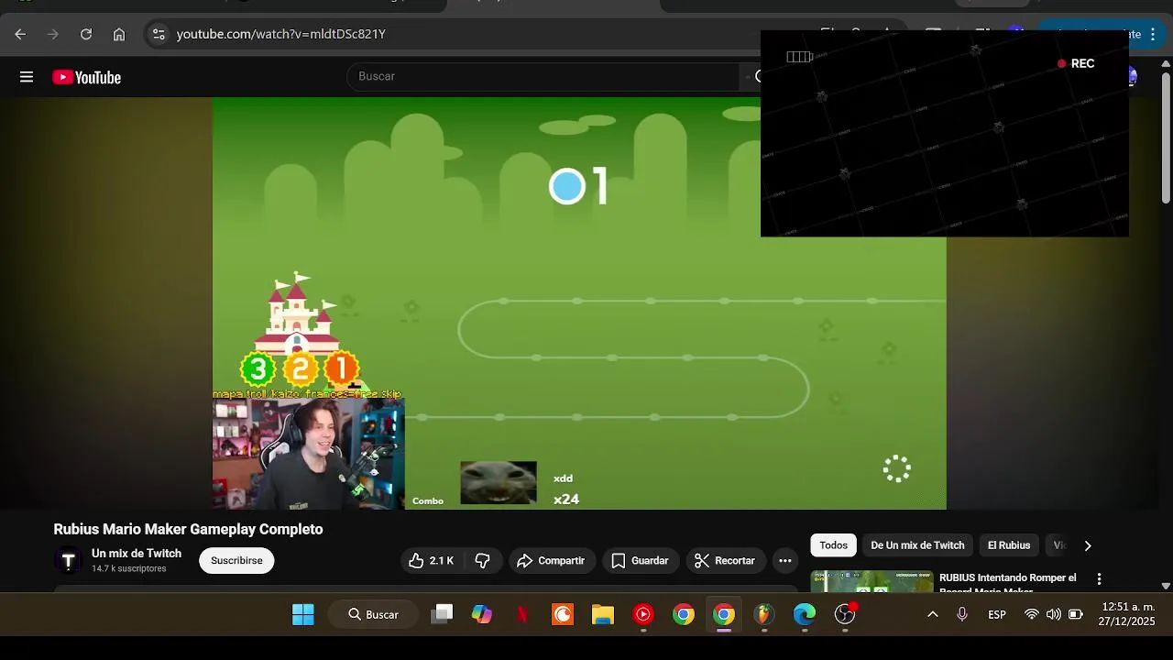Open Un mix de Twitch channel name

point(137,554)
